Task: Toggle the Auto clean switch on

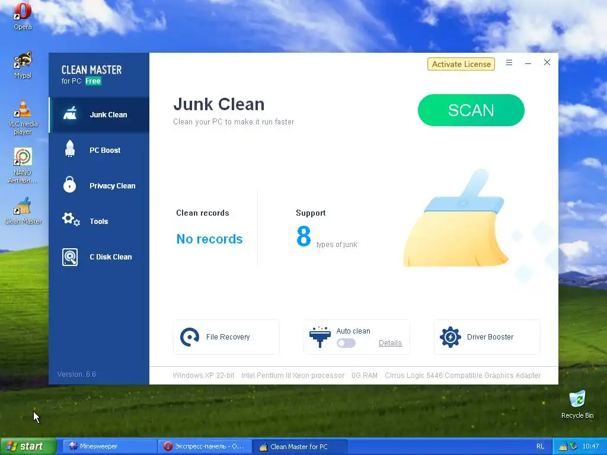Action: [x=346, y=343]
